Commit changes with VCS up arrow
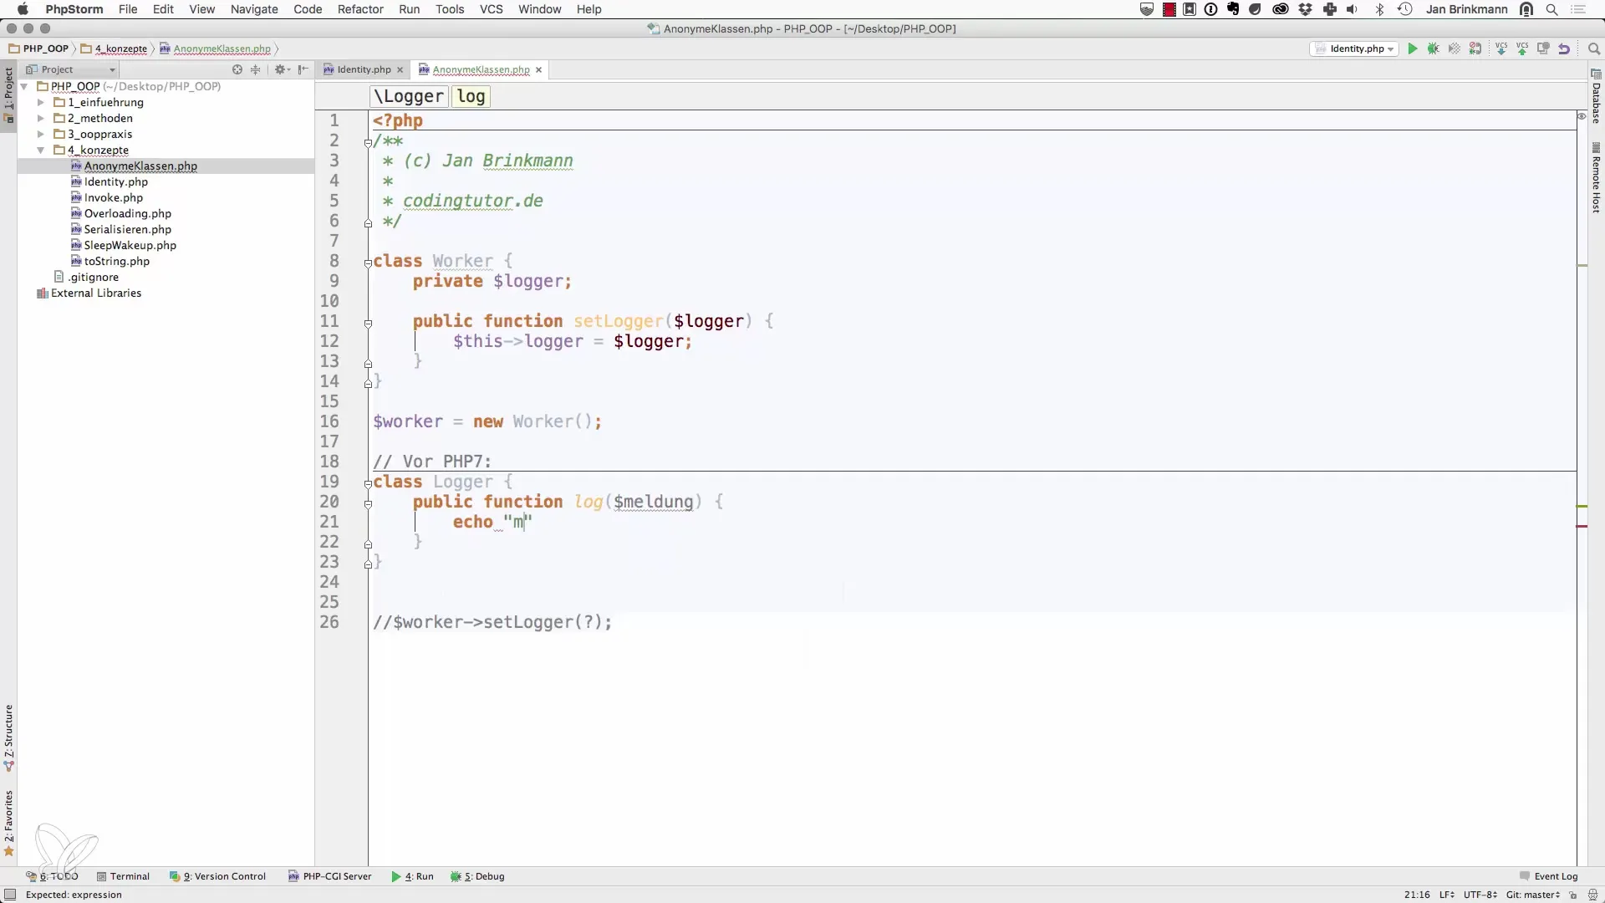The height and width of the screenshot is (903, 1605). point(1522,49)
